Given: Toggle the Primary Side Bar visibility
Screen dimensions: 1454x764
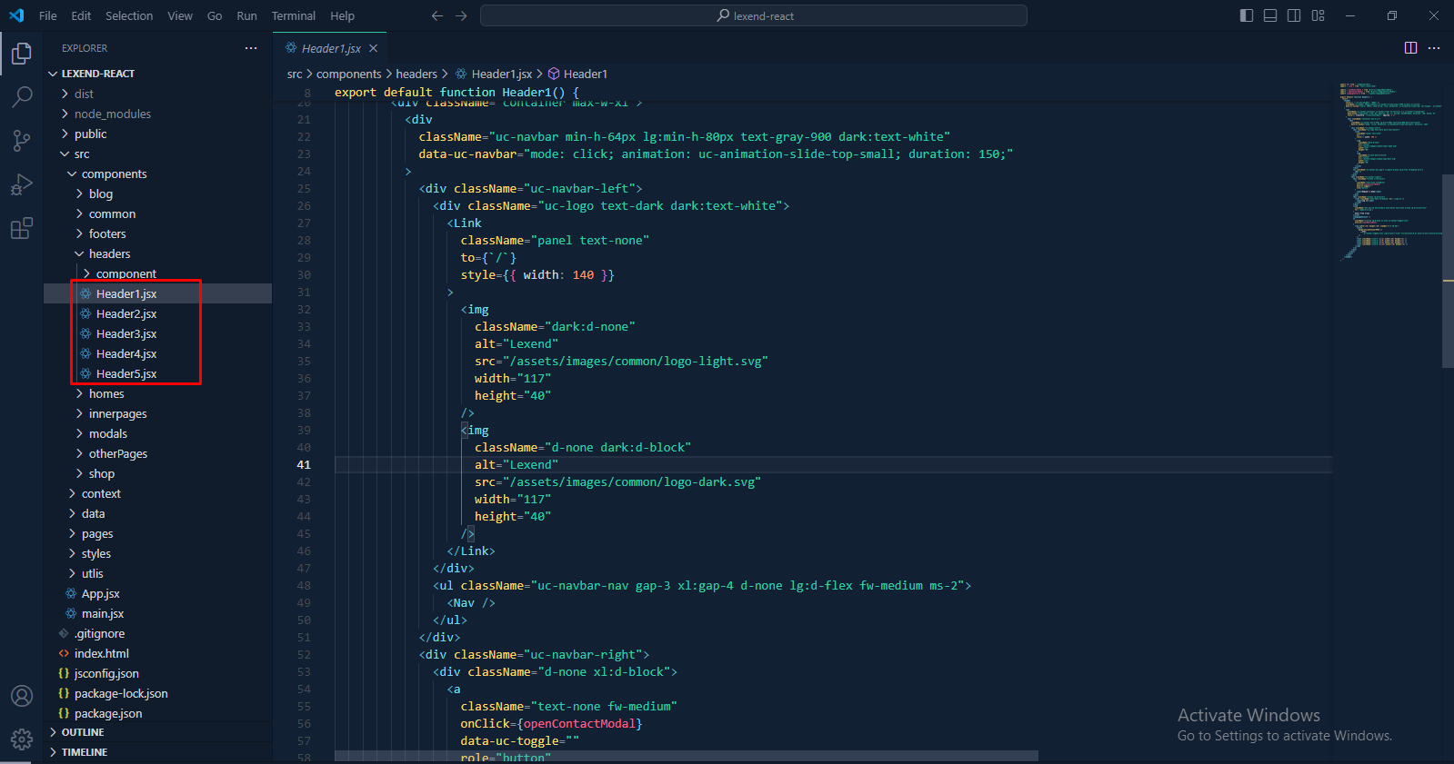Looking at the screenshot, I should tap(1247, 15).
